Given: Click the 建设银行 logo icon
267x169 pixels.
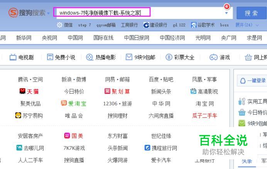Looking at the screenshot, I should (146, 25).
